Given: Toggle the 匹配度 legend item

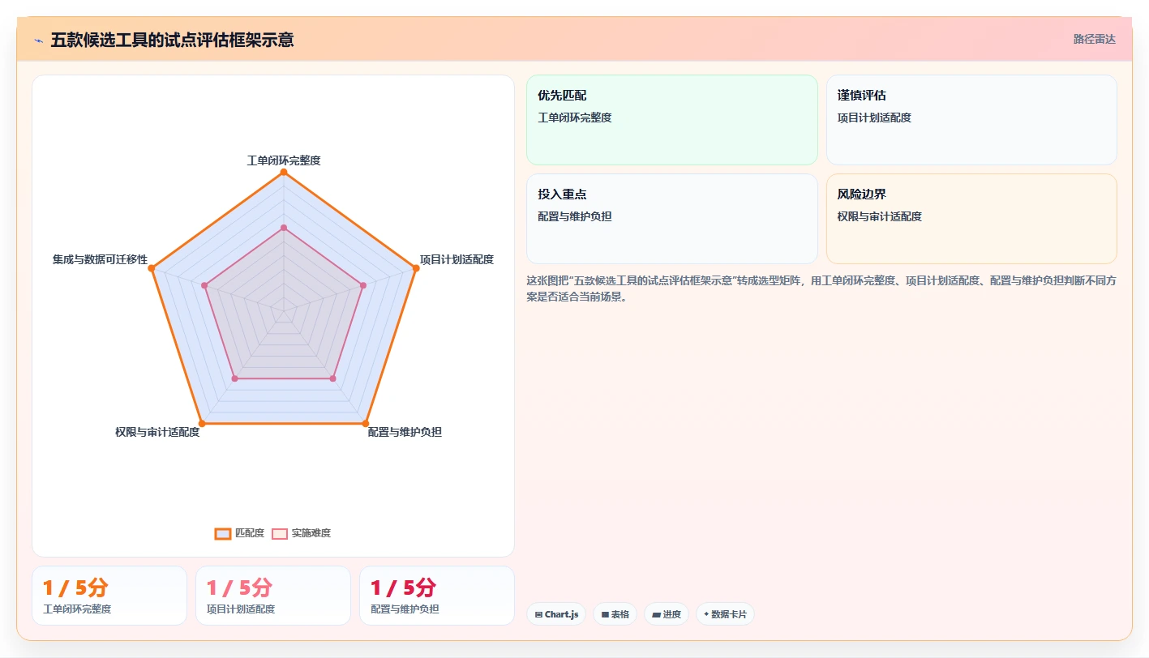Looking at the screenshot, I should [240, 533].
